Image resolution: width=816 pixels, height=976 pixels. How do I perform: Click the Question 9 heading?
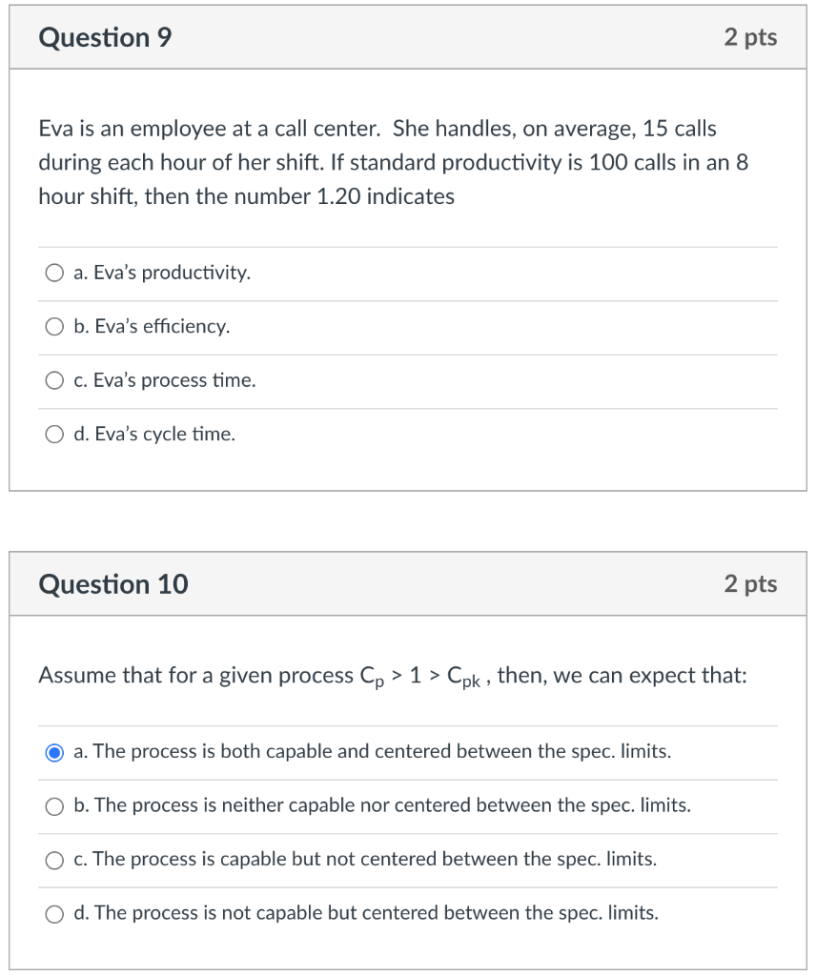point(105,38)
